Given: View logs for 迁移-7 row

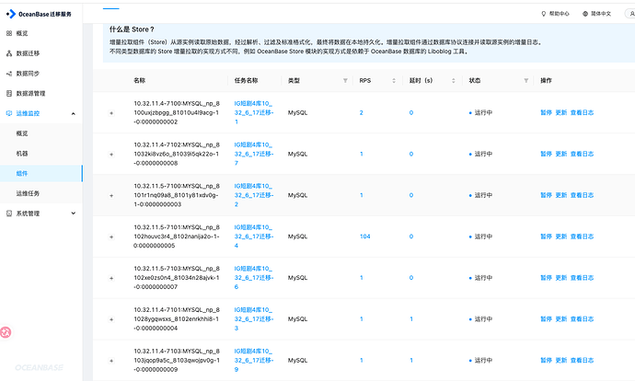Looking at the screenshot, I should [x=582, y=154].
